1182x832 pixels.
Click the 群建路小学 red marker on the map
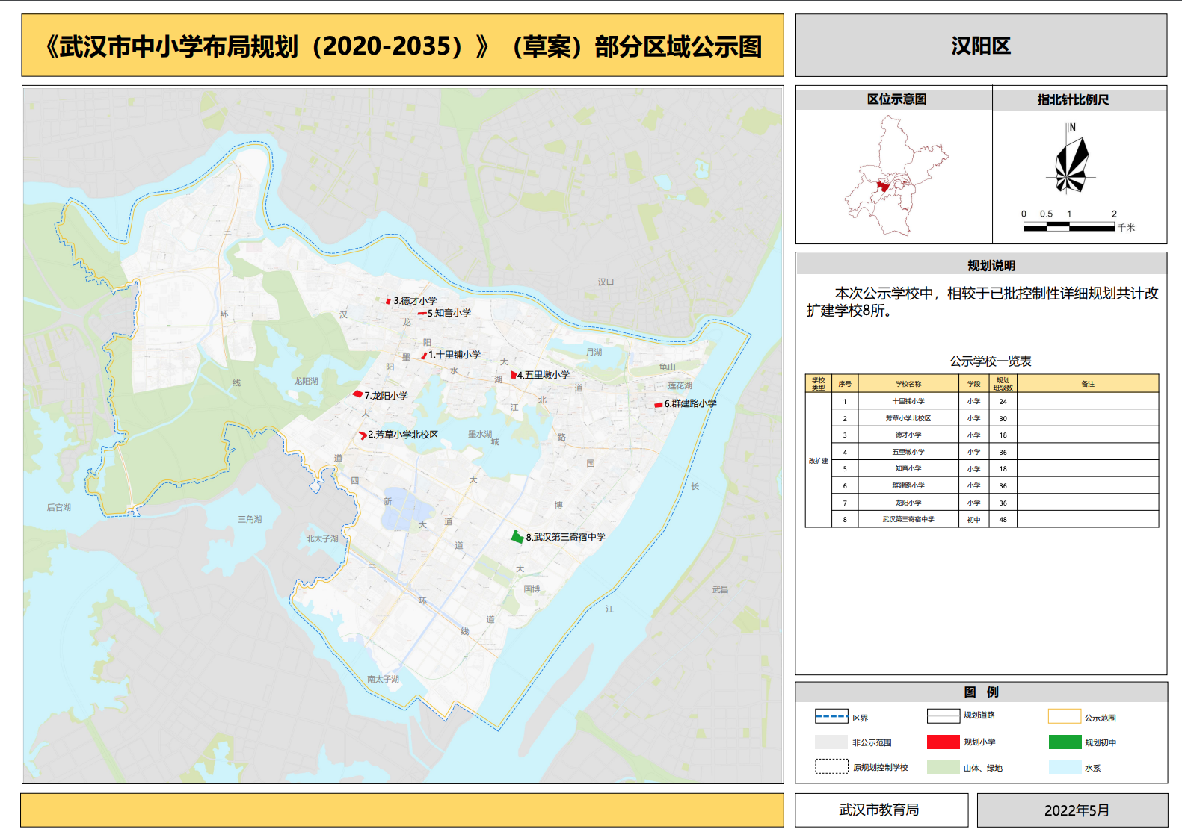(658, 405)
